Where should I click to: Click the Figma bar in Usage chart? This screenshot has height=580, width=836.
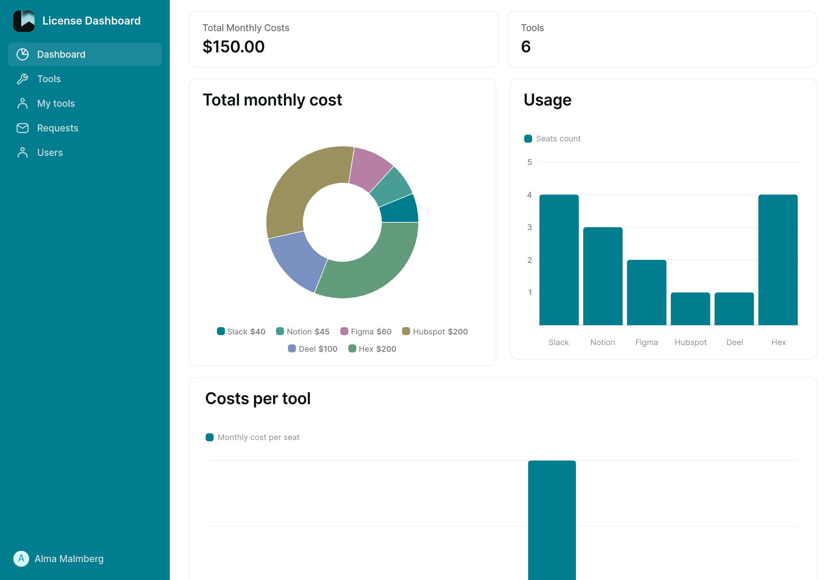tap(646, 292)
